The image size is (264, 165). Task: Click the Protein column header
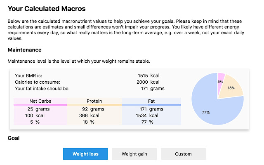click(94, 101)
